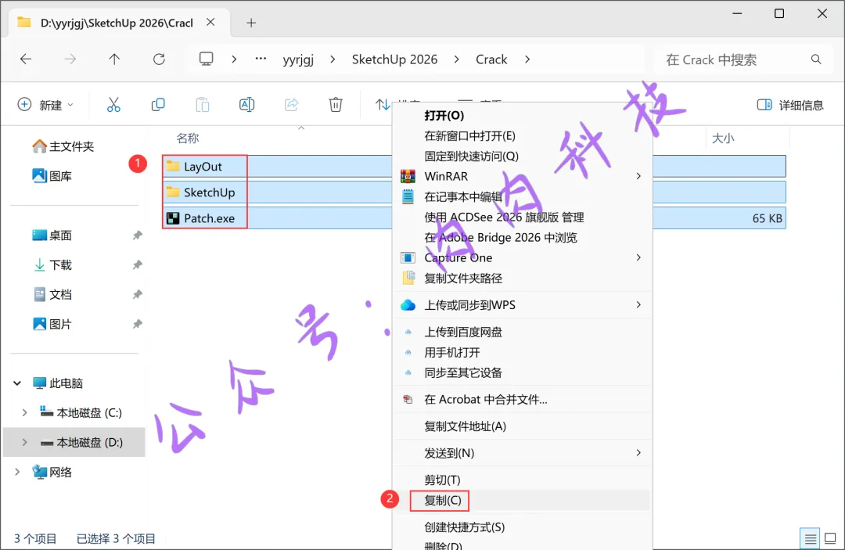Viewport: 845px width, 550px height.
Task: Navigate to SketchUp 2026 in breadcrumb
Action: click(x=394, y=59)
